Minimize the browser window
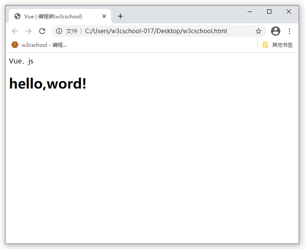305x249 pixels. point(250,11)
